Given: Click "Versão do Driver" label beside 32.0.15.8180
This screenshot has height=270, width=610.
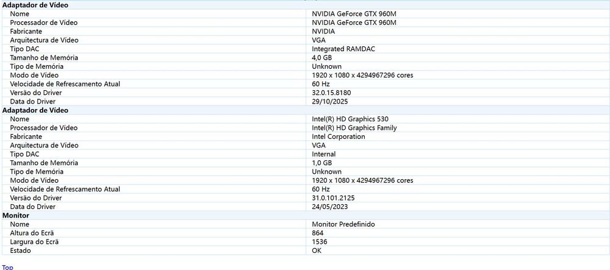Looking at the screenshot, I should tap(36, 93).
